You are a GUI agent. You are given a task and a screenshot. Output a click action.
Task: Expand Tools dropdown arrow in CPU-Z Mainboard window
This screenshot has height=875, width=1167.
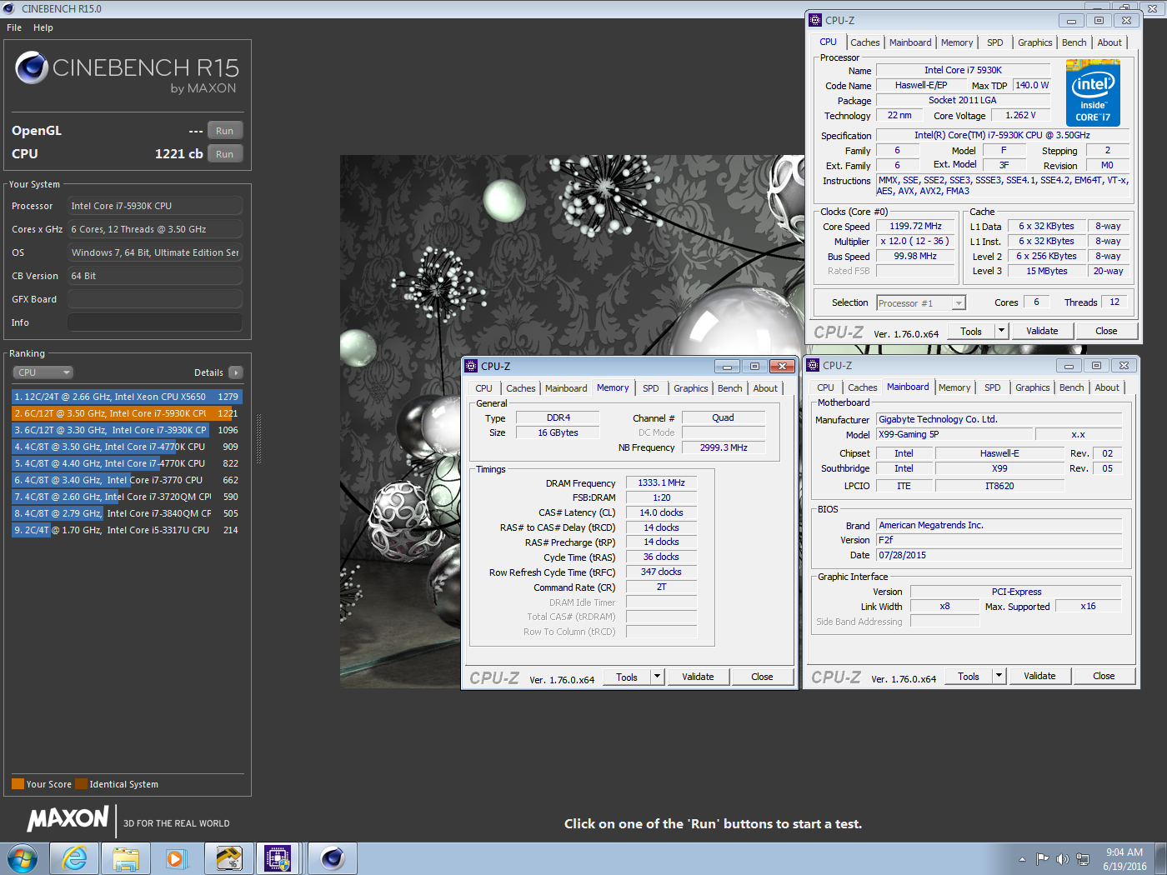click(x=999, y=676)
